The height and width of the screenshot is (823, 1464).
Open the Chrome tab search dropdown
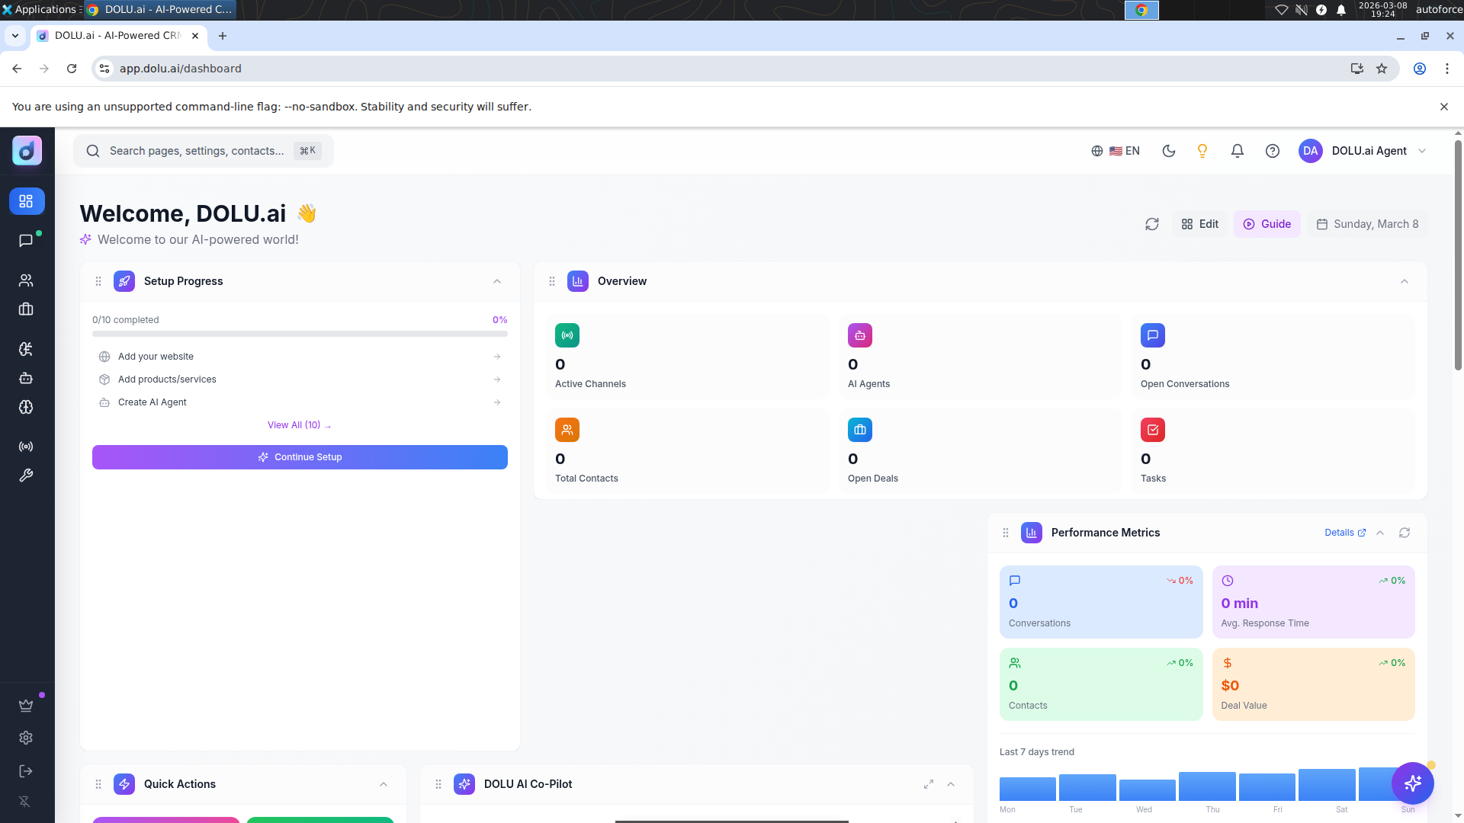point(15,36)
